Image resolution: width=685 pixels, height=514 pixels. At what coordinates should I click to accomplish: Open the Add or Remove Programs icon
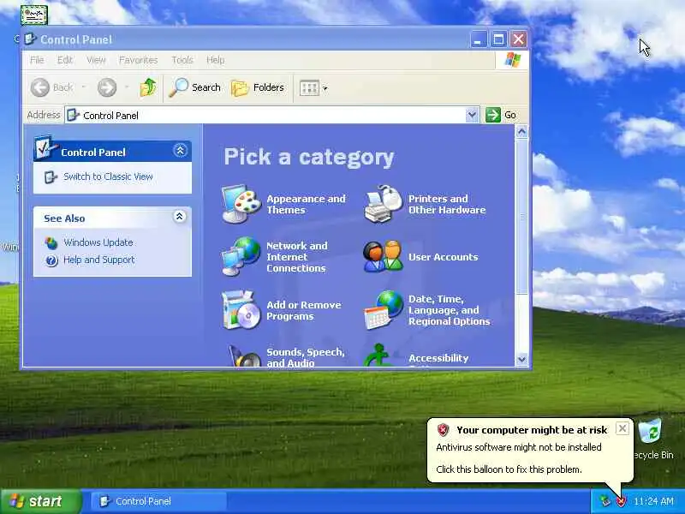[x=241, y=310]
